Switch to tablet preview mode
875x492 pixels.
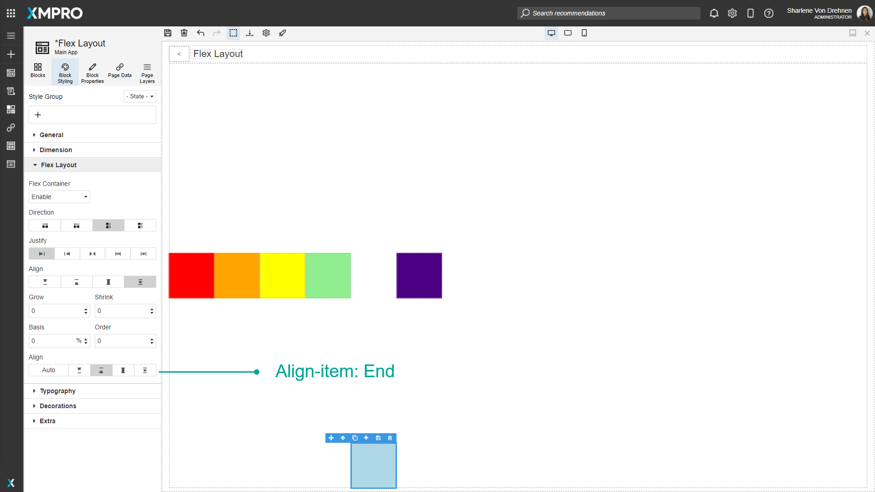(x=567, y=33)
